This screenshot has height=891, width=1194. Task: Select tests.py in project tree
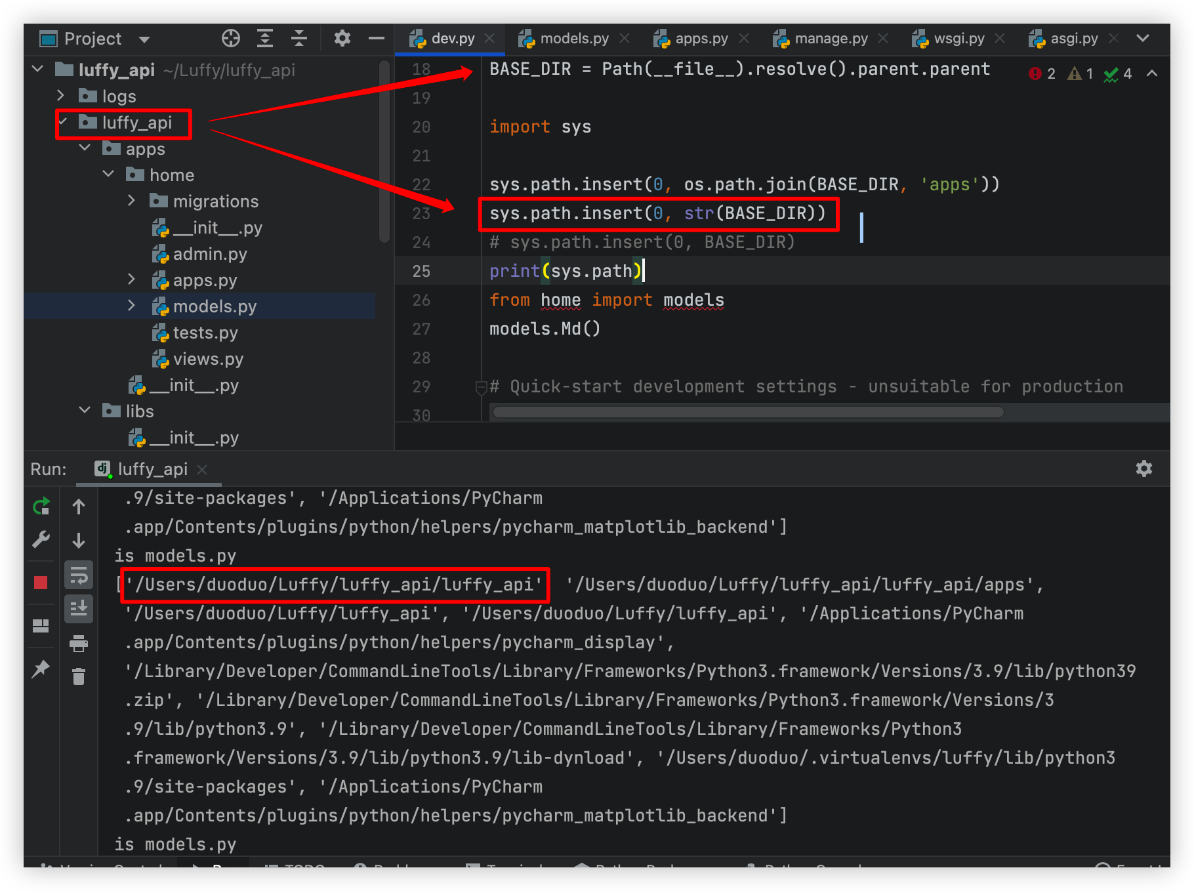tap(195, 333)
